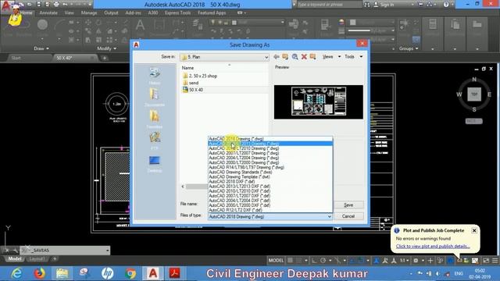Viewport: 500px width, 281px height.
Task: Choose AutoCAD R14/LT98/LT97 Drawing option
Action: [270, 167]
